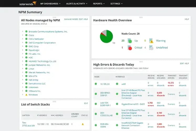Click green status icon beside Sensatronics LLC
This screenshot has width=196, height=131.
(26, 83)
